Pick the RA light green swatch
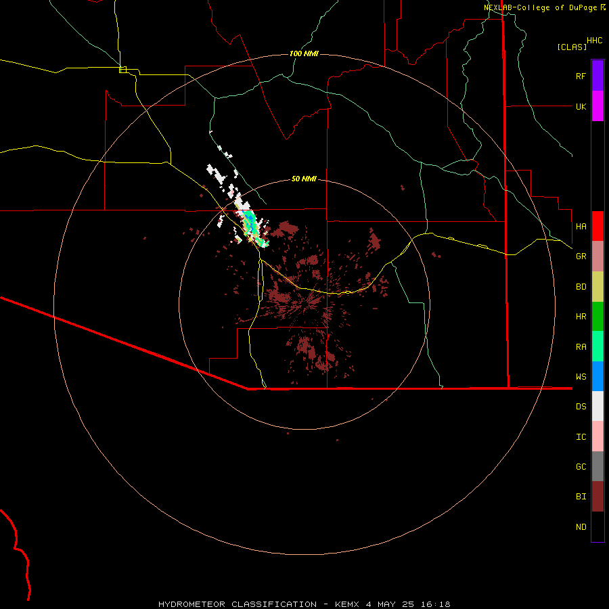 (x=597, y=346)
